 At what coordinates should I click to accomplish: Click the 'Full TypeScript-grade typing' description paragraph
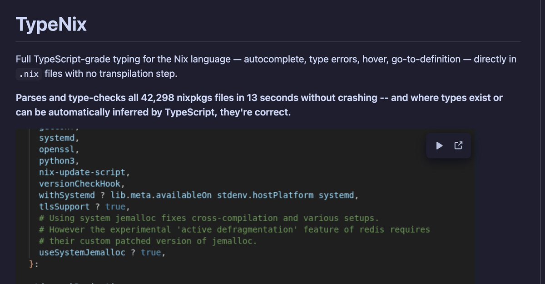(x=266, y=66)
